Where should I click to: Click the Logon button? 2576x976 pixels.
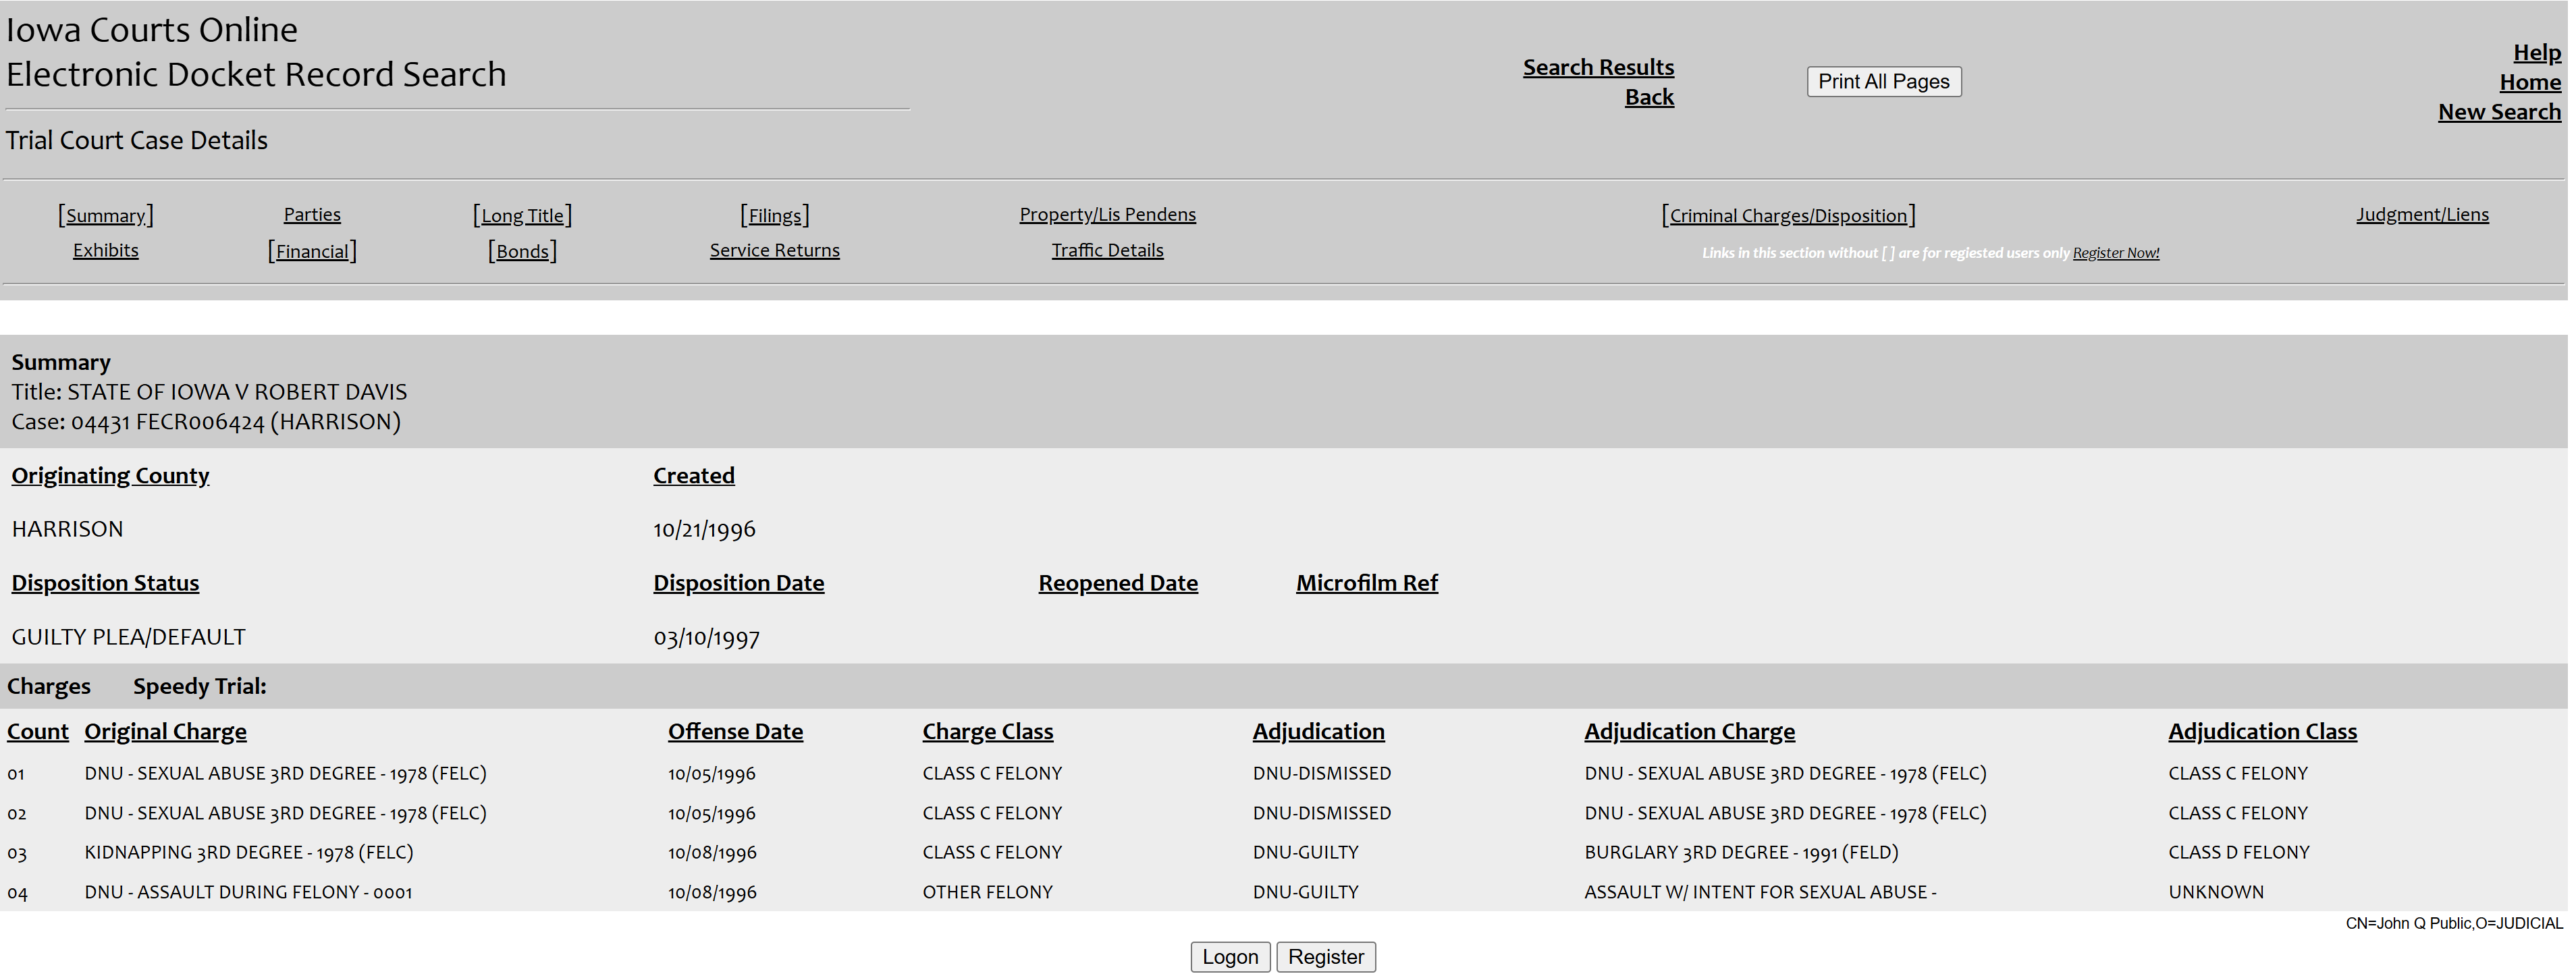point(1230,957)
